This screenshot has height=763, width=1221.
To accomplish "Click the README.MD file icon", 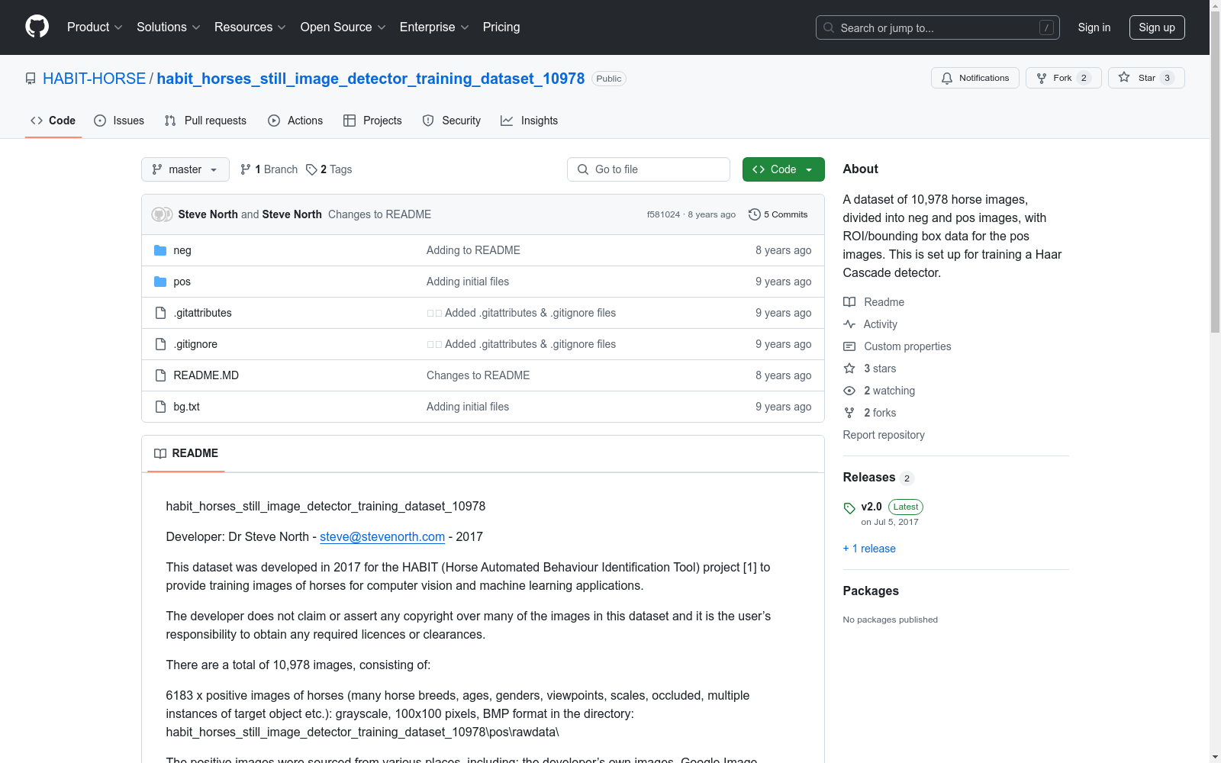I will point(160,375).
